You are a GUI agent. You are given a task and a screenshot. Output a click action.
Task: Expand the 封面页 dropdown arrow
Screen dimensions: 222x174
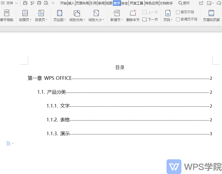coord(31,20)
